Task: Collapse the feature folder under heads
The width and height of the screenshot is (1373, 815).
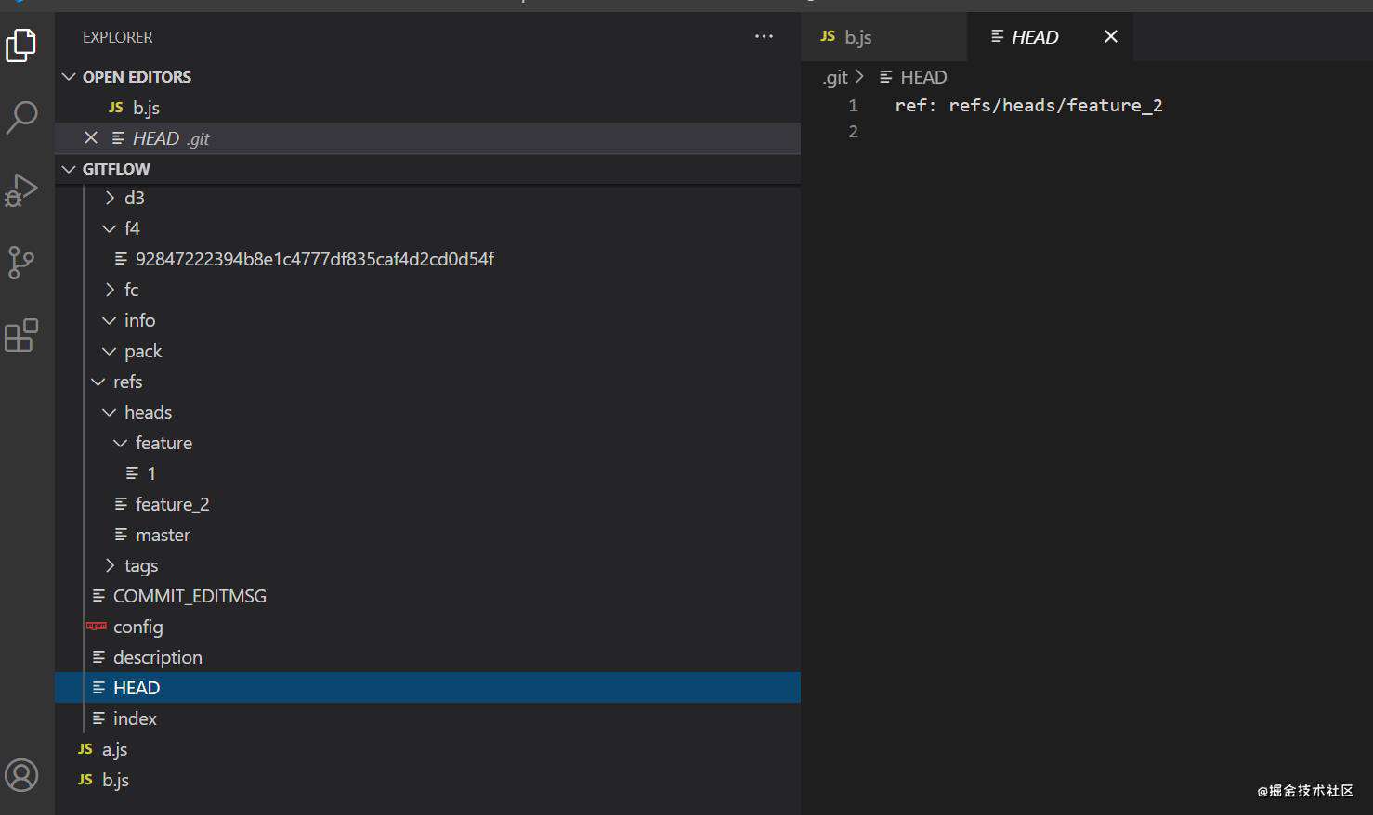Action: tap(427, 443)
